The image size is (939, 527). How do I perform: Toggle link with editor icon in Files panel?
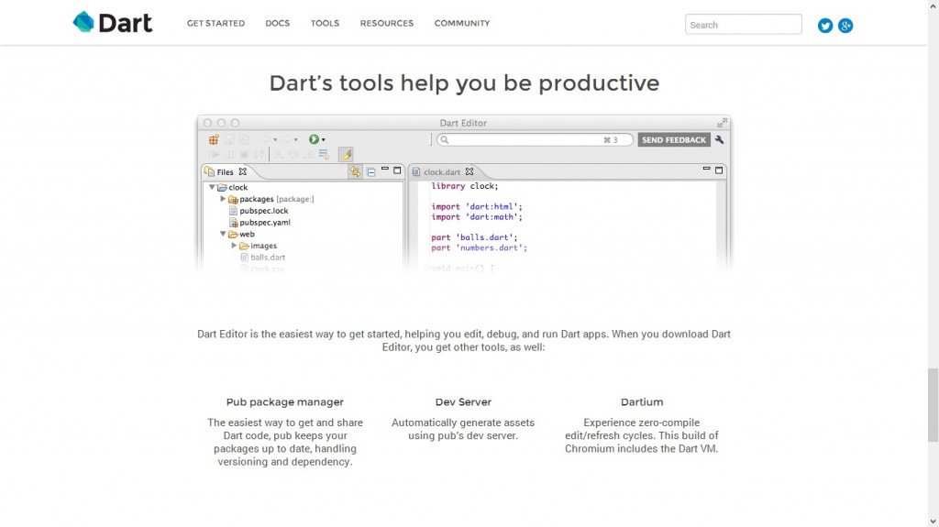pyautogui.click(x=355, y=171)
